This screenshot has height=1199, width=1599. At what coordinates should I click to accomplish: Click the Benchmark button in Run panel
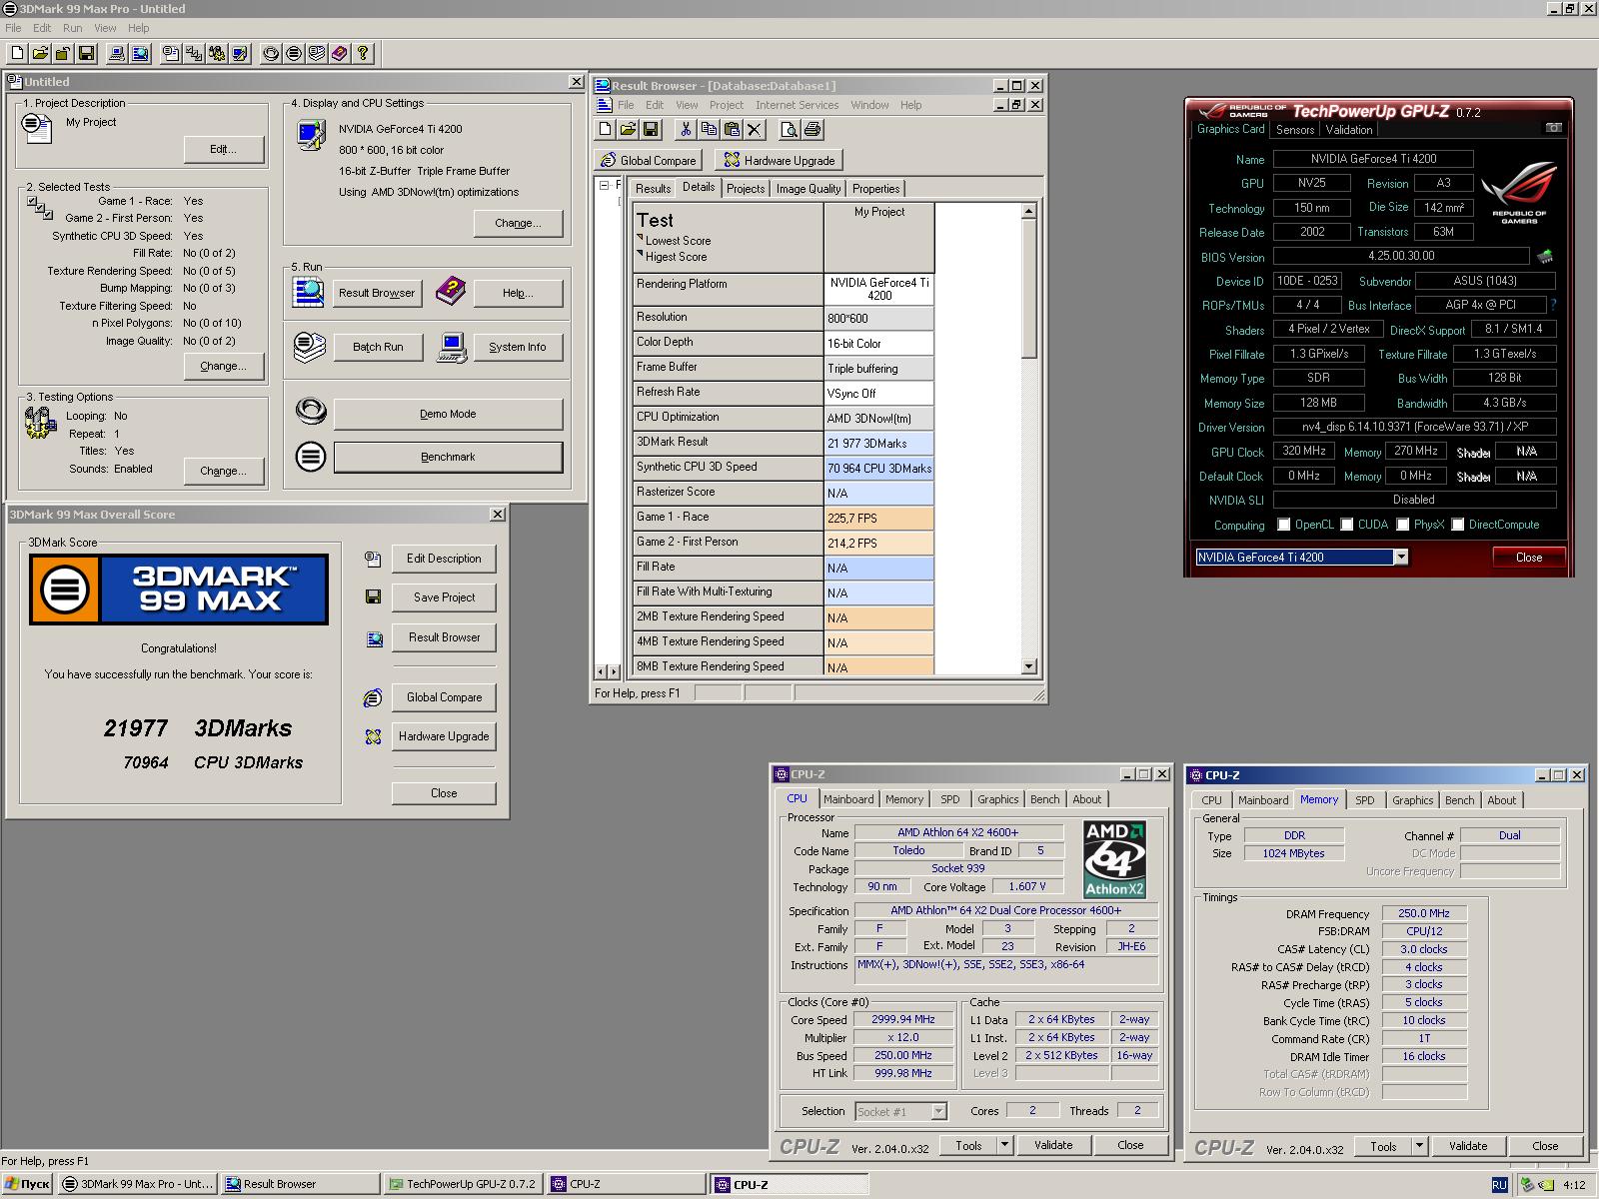tap(448, 457)
